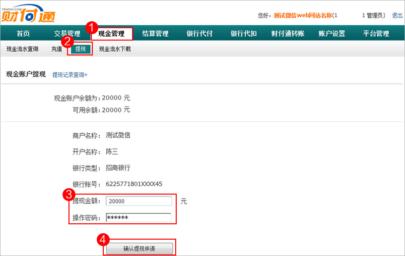
Task: Click the 现金账户余额为 20000 元 value
Action: click(116, 98)
